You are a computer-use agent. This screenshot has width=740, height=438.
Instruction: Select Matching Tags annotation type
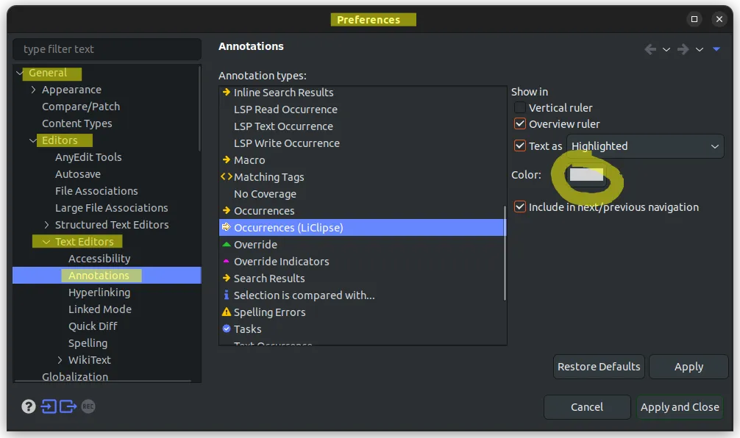click(268, 177)
